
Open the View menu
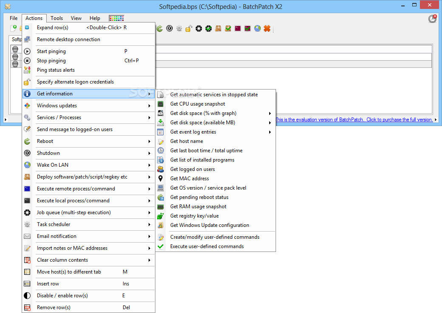76,18
